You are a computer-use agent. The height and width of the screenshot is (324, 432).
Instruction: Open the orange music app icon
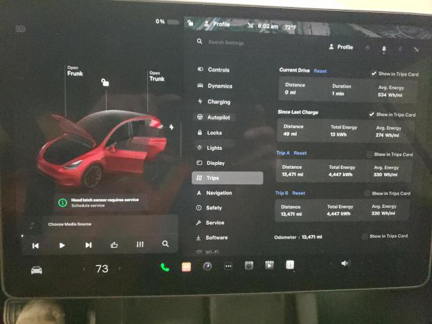point(186,267)
